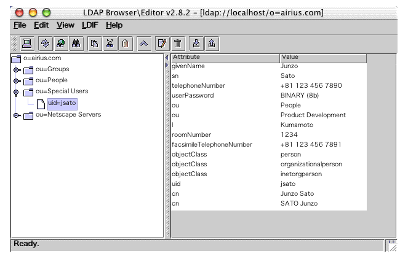
Task: Open the Help menu
Action: coord(114,25)
